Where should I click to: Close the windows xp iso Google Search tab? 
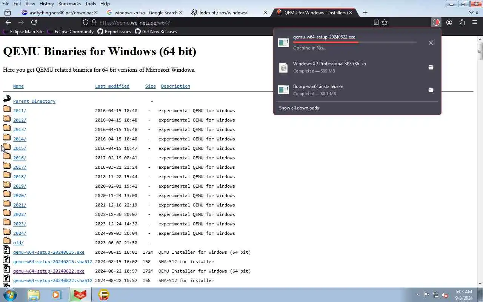coord(181,12)
